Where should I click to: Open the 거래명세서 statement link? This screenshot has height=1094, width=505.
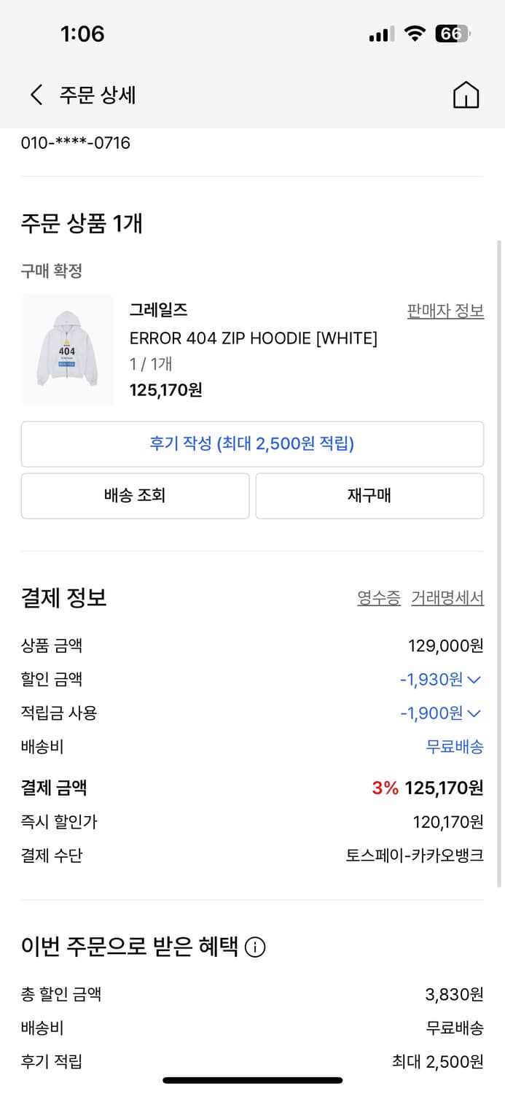447,598
